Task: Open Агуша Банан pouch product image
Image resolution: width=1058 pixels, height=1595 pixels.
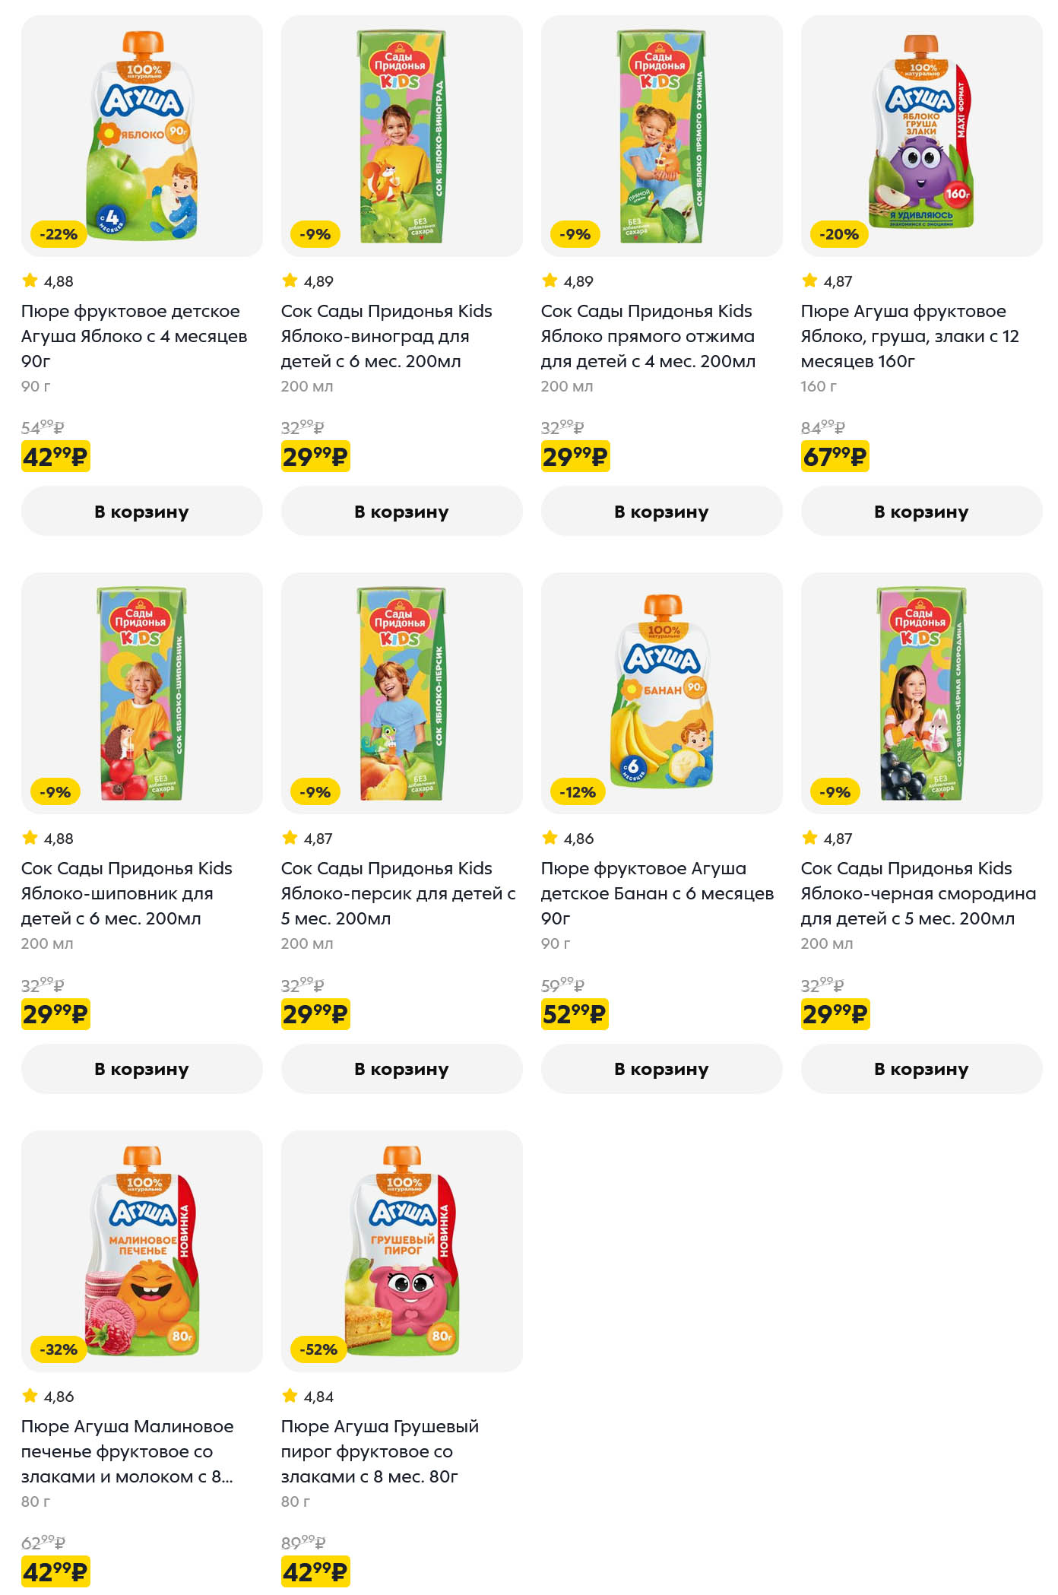Action: point(662,693)
